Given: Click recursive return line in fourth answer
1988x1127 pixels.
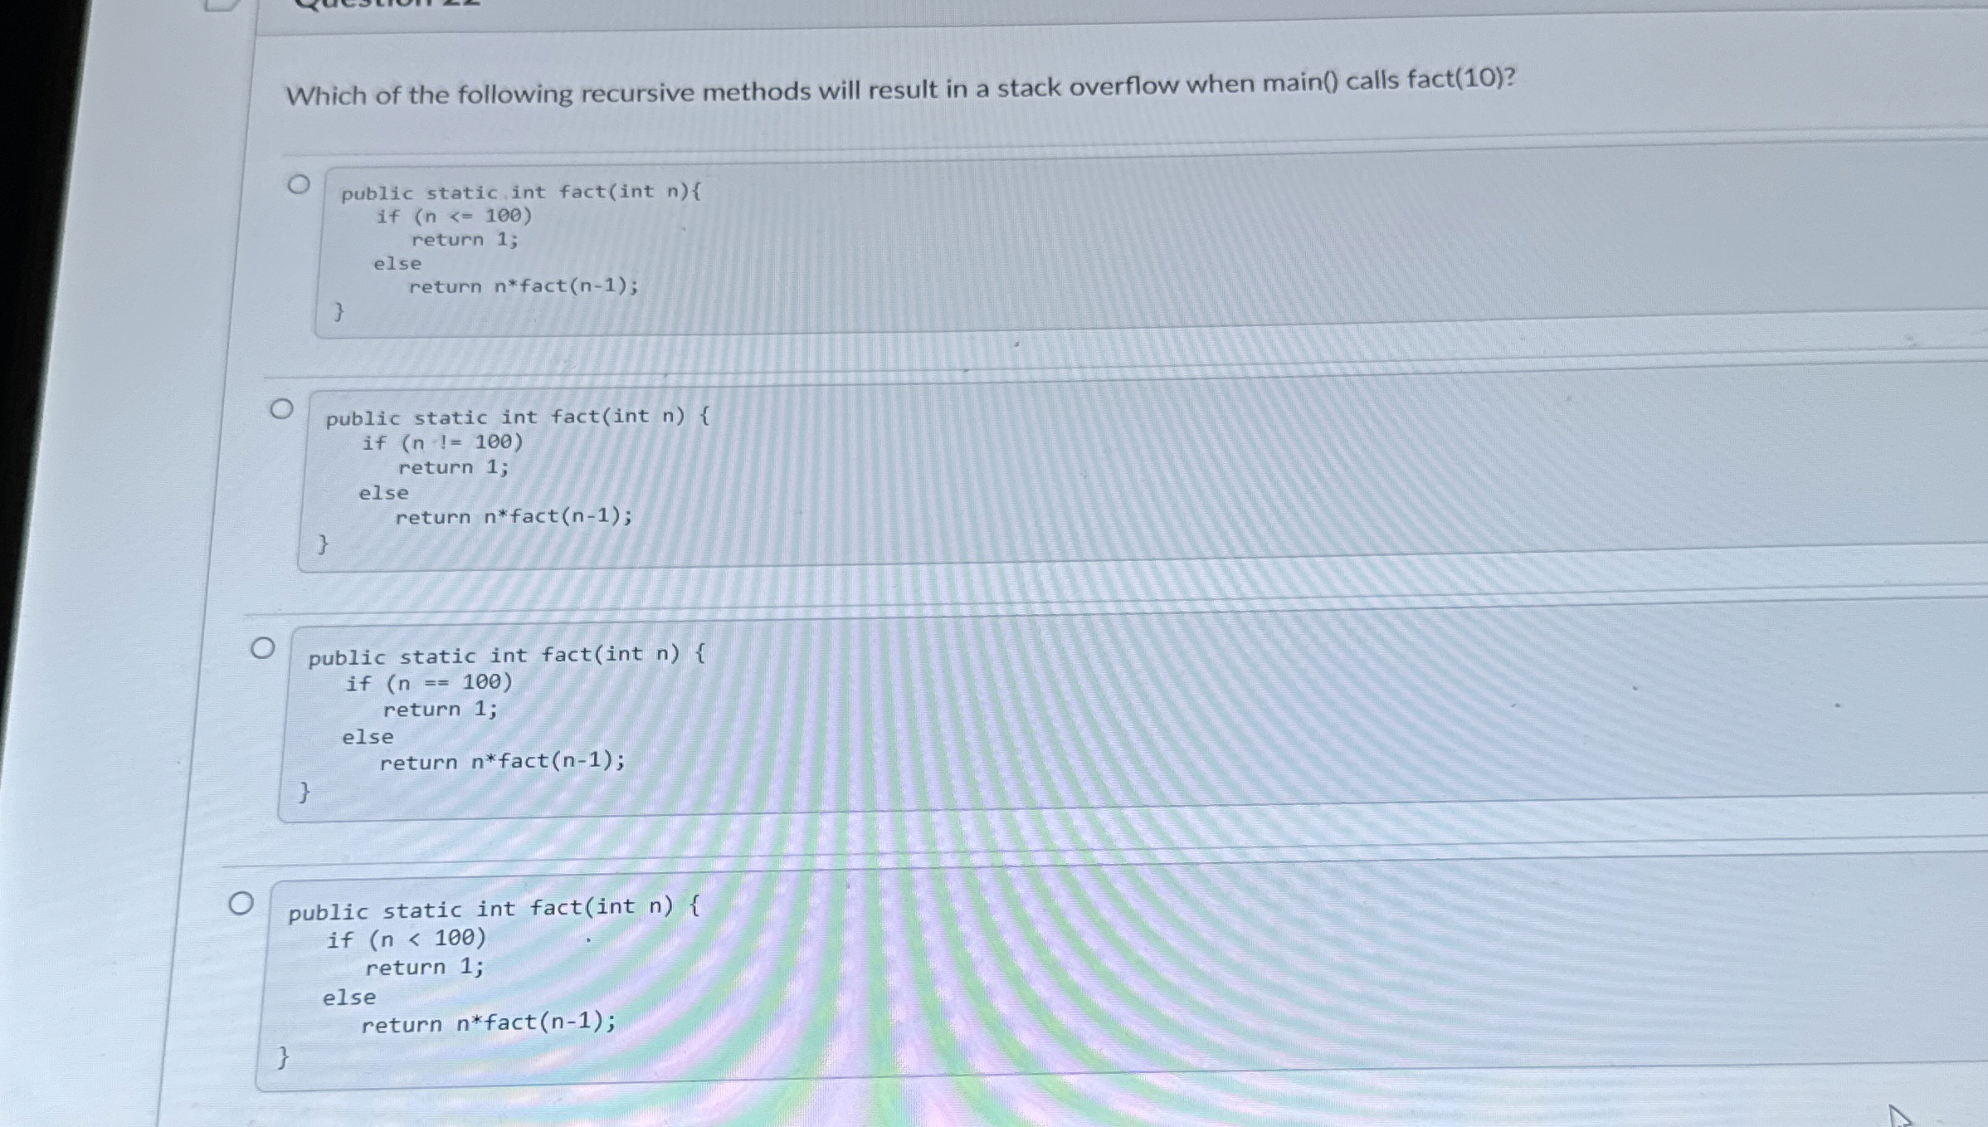Looking at the screenshot, I should tap(489, 1023).
